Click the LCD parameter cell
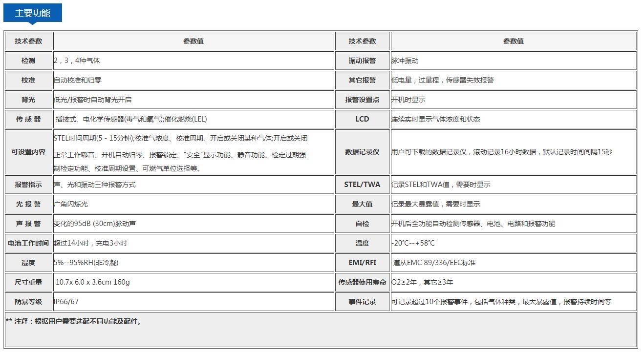This screenshot has width=644, height=352. (x=362, y=119)
